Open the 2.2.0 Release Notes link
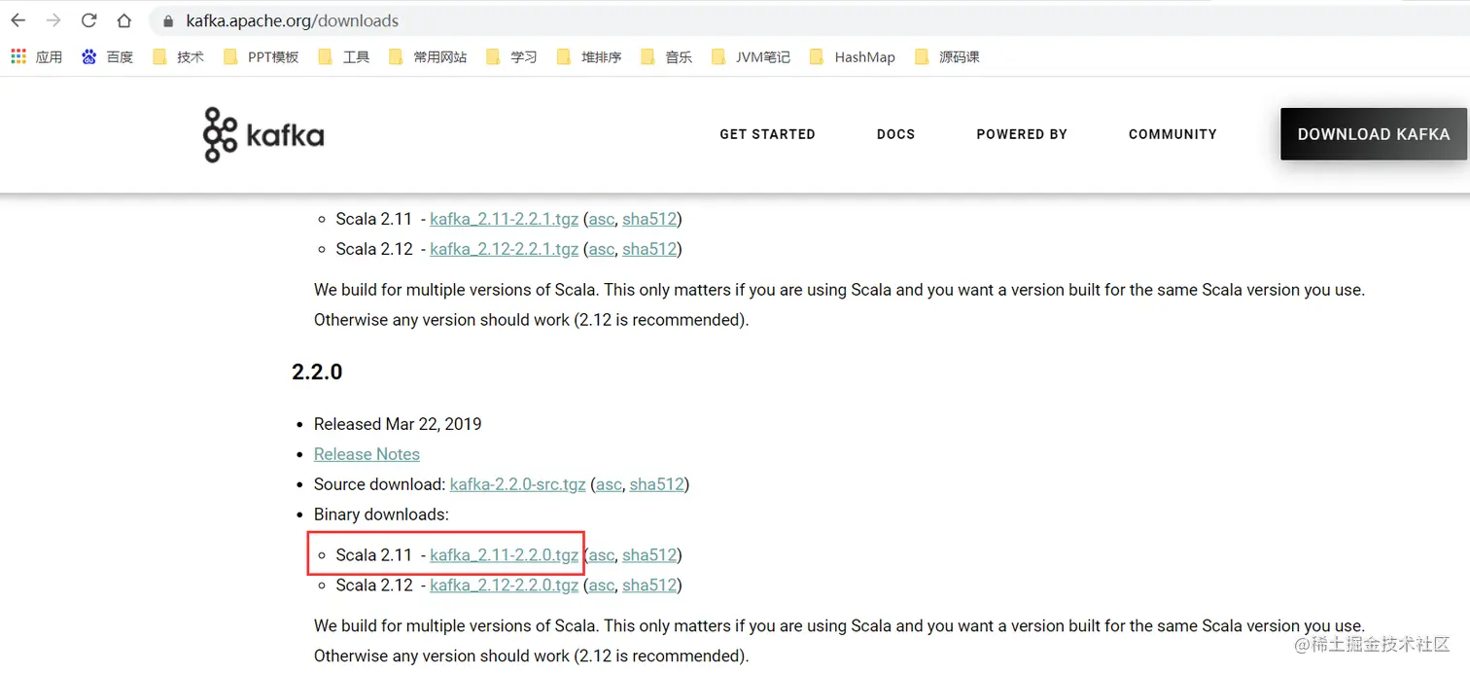1470x674 pixels. pos(367,454)
